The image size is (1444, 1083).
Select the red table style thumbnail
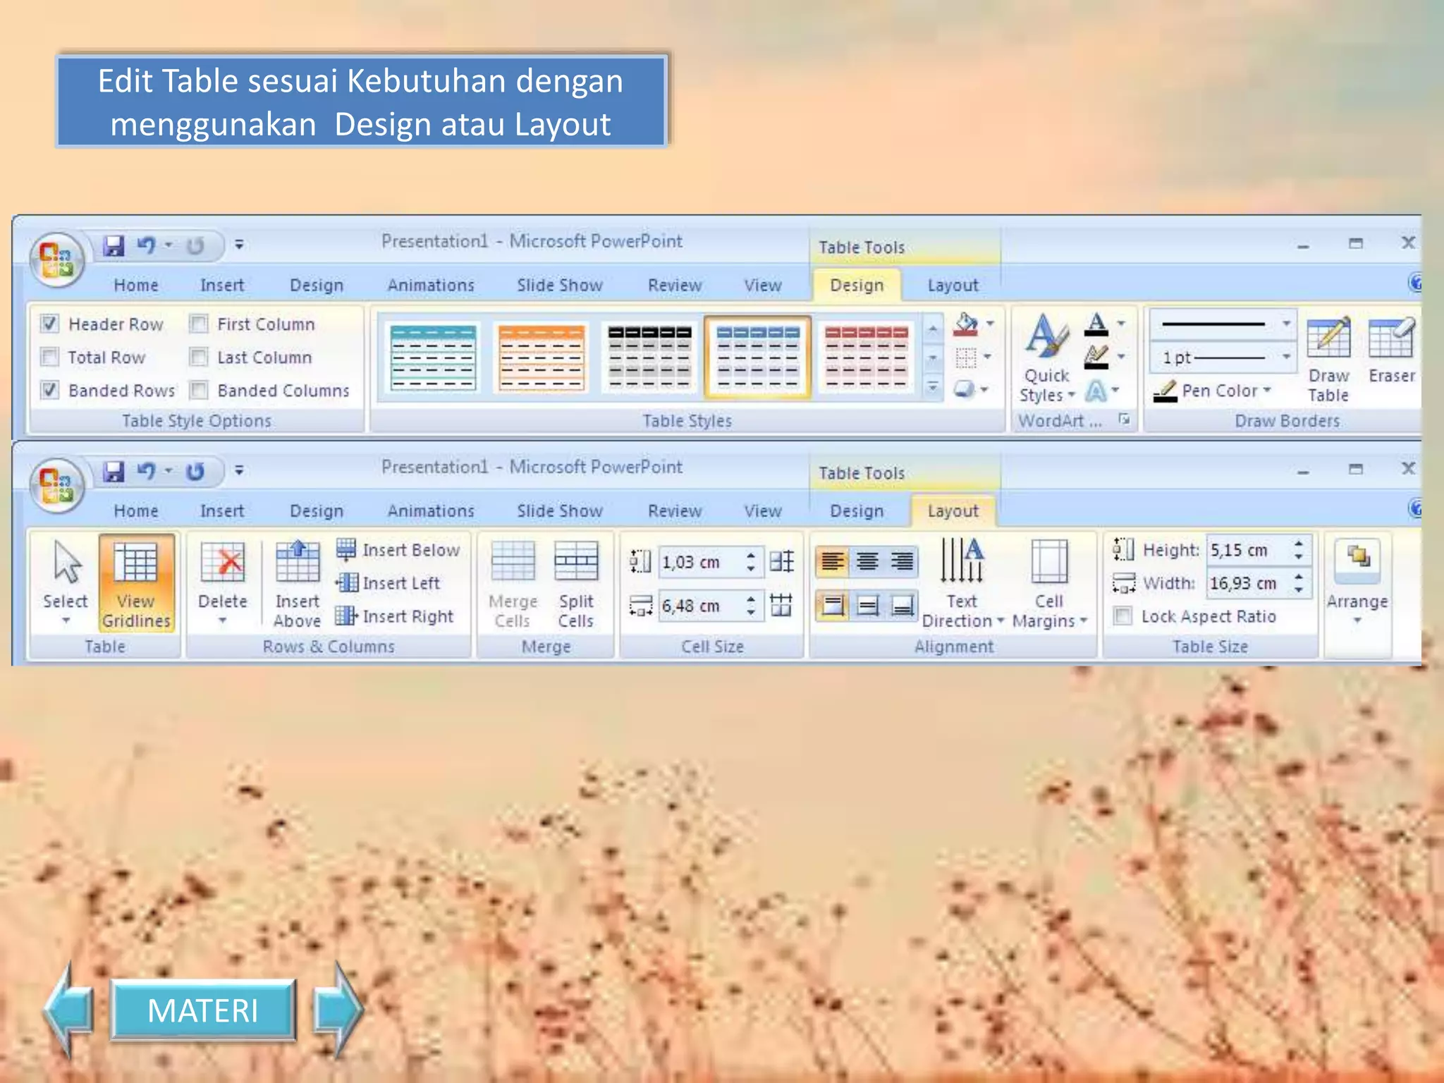click(x=866, y=357)
